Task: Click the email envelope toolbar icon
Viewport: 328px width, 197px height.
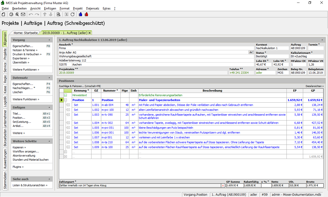Action: click(23, 14)
